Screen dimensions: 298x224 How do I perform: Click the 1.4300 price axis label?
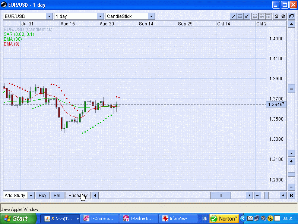pos(276,39)
